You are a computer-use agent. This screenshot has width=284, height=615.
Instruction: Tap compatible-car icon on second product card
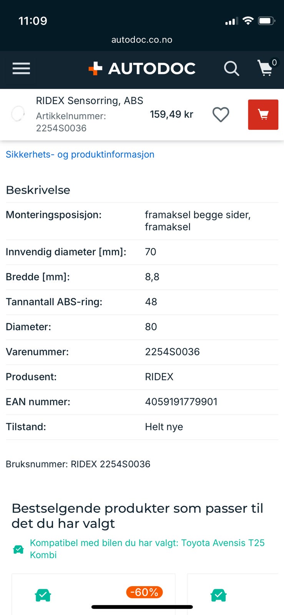click(219, 595)
